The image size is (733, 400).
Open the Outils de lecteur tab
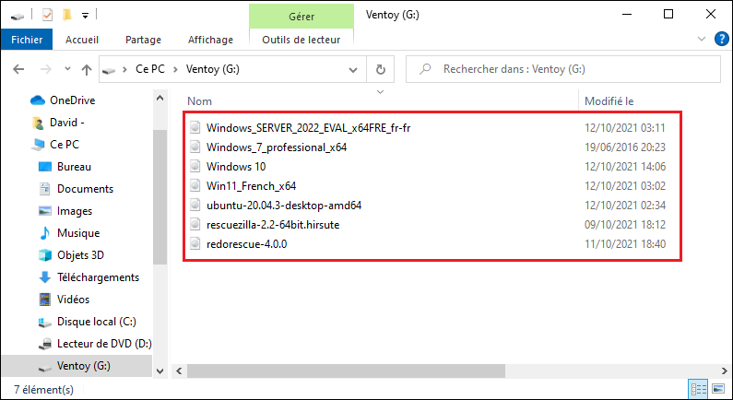[x=301, y=40]
